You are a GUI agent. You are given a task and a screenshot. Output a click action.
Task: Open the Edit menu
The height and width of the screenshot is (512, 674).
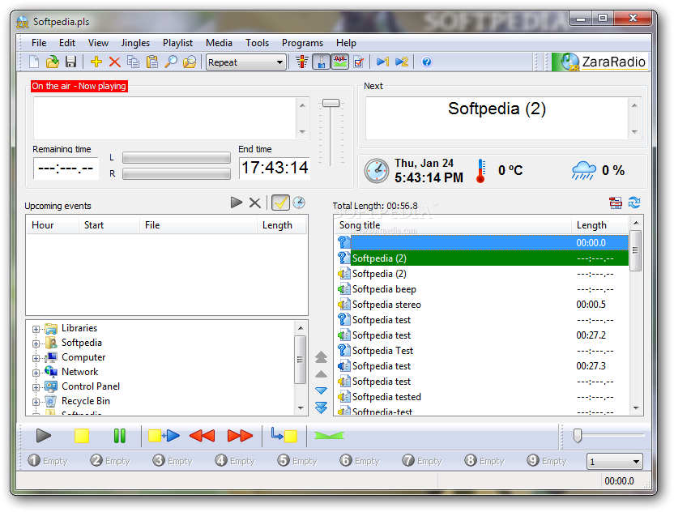(67, 43)
